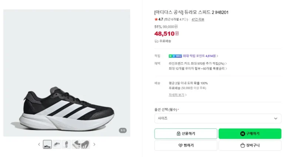Open the 47건 리뷰 link

(x=198, y=19)
